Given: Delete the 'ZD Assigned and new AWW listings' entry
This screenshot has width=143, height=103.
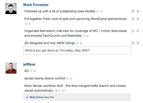Looking at the screenshot, I should pyautogui.click(x=138, y=43).
